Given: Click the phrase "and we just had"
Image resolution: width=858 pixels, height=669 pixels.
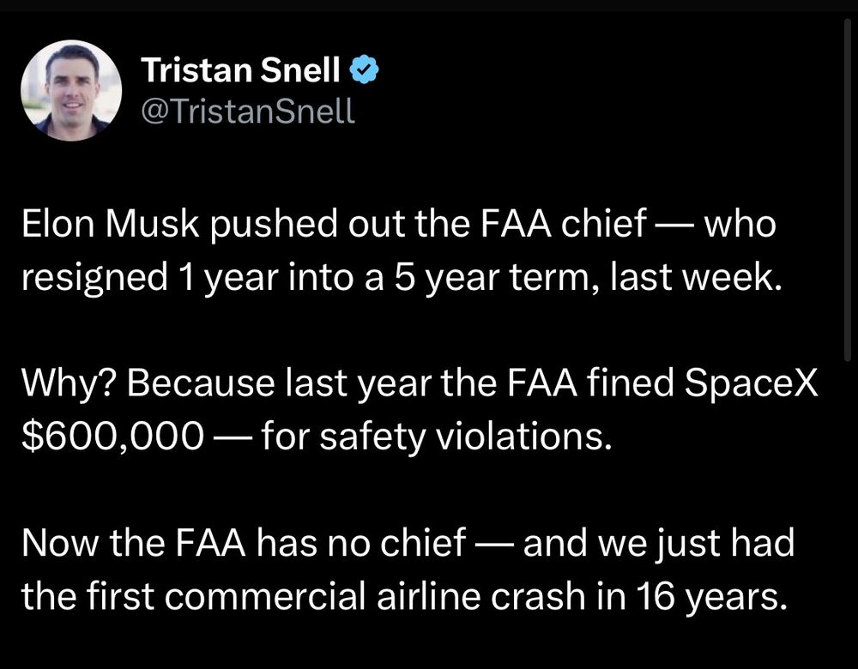Looking at the screenshot, I should pos(661,544).
